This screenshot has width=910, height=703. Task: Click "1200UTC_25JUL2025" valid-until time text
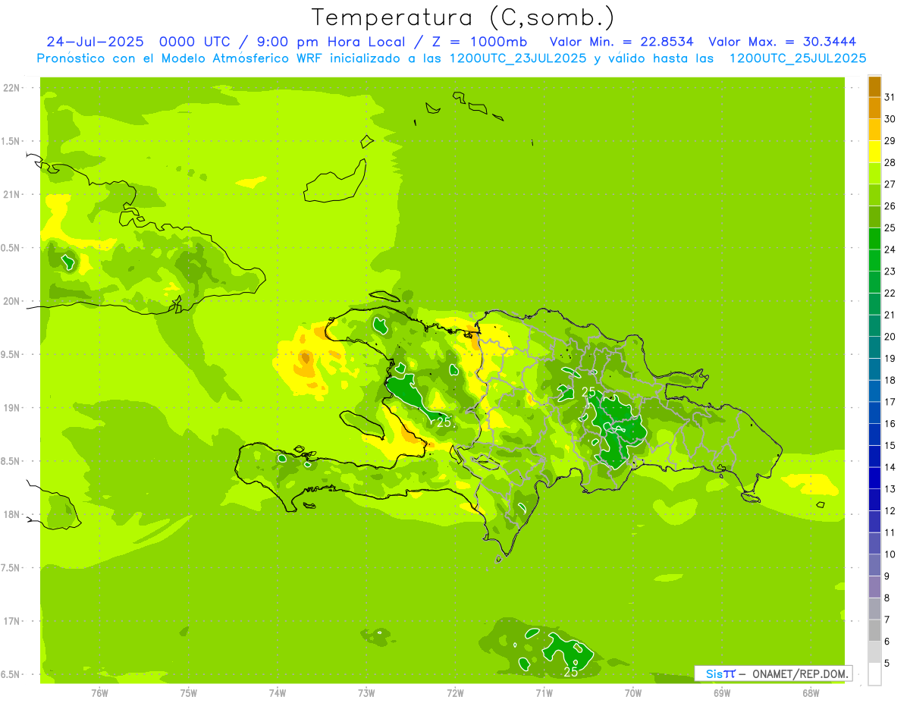798,58
